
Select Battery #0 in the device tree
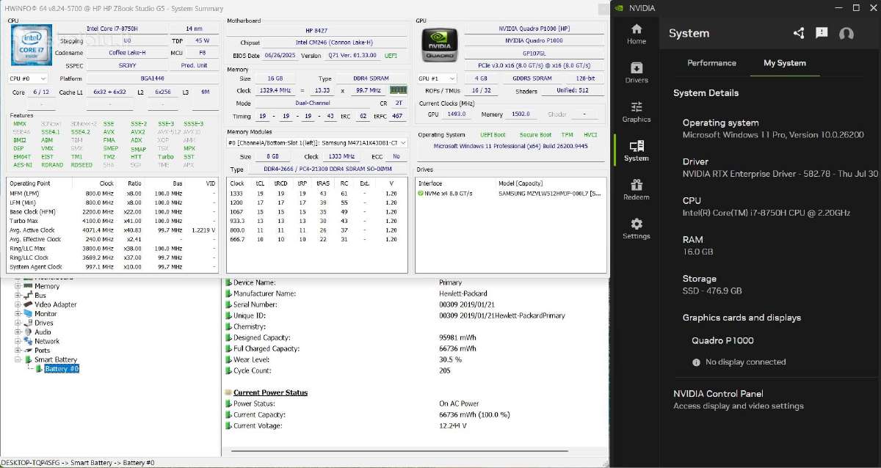tap(62, 369)
